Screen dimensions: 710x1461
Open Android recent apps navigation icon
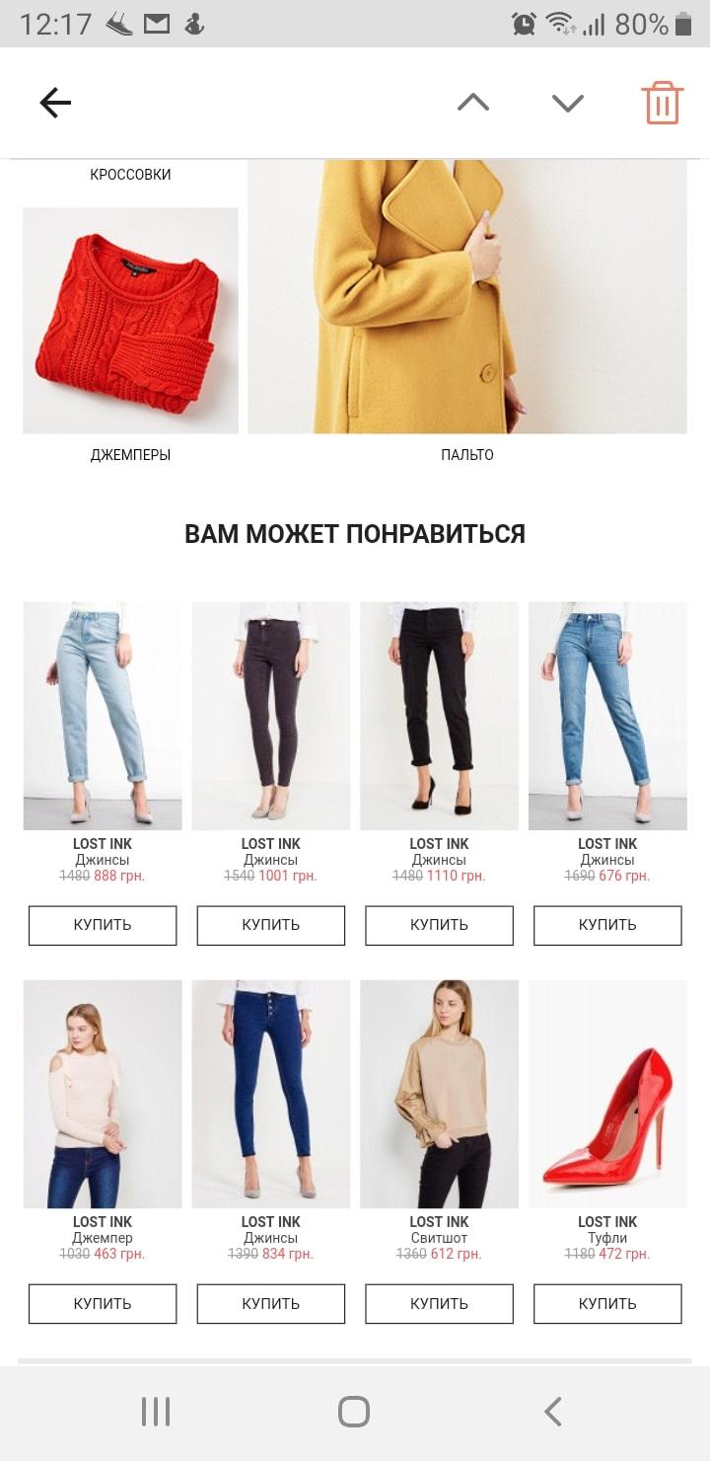click(156, 1412)
